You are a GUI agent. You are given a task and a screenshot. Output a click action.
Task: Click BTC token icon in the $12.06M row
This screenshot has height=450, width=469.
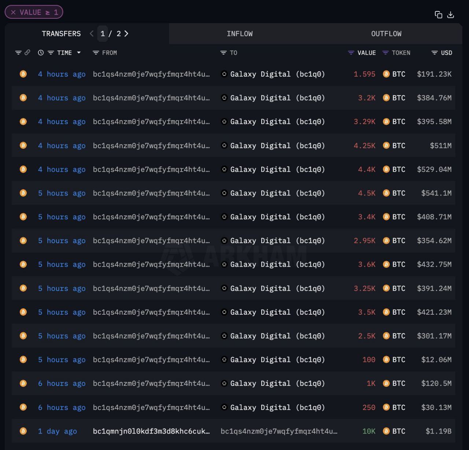[x=386, y=360]
